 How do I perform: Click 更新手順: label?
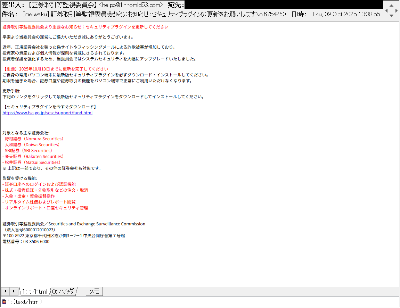click(x=11, y=91)
